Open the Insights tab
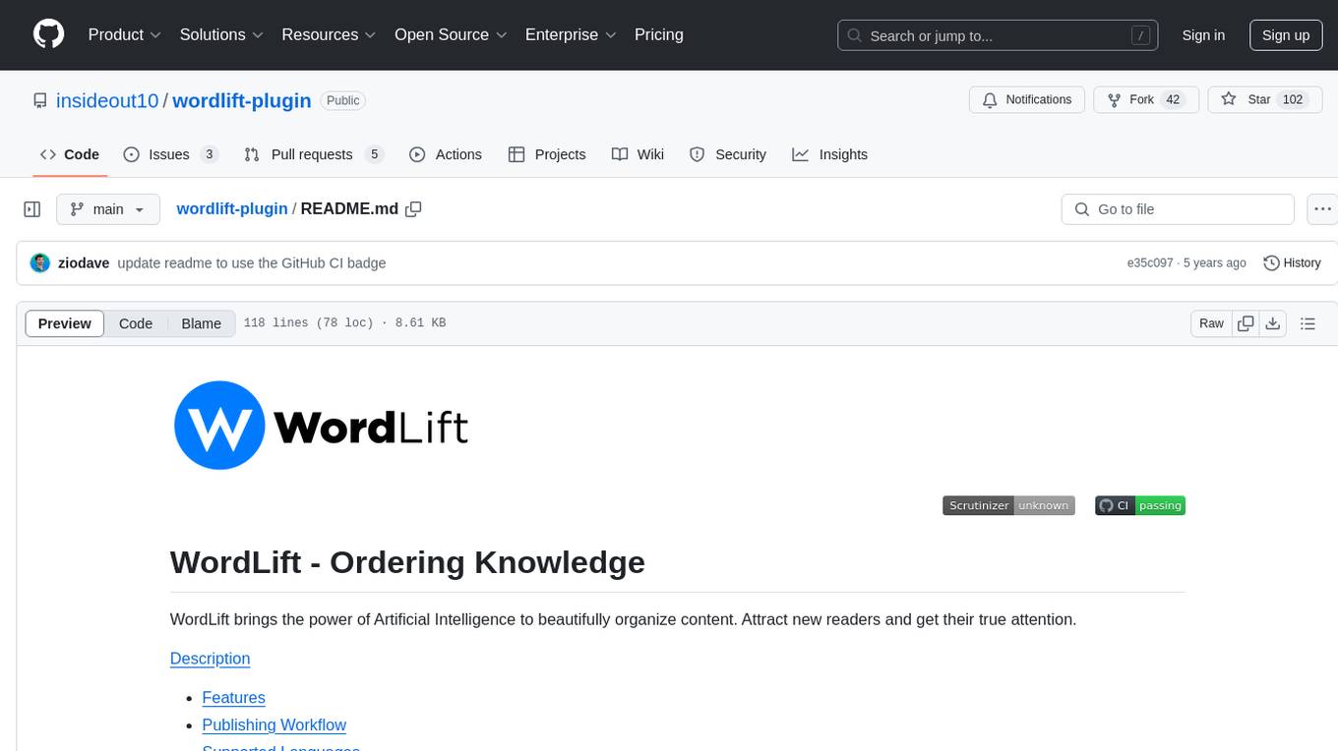Image resolution: width=1338 pixels, height=751 pixels. (830, 154)
